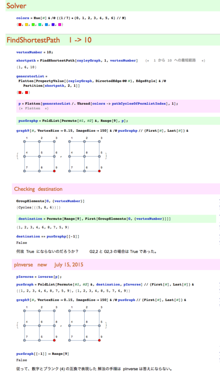Click the '(* Flatten *)' comment
This screenshot has height=378, width=220.
(34, 109)
